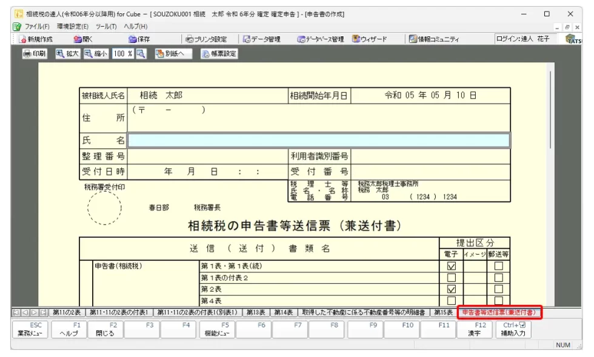Check 郵送等 checkbox for 第2表 row
The width and height of the screenshot is (594, 357).
[x=498, y=289]
